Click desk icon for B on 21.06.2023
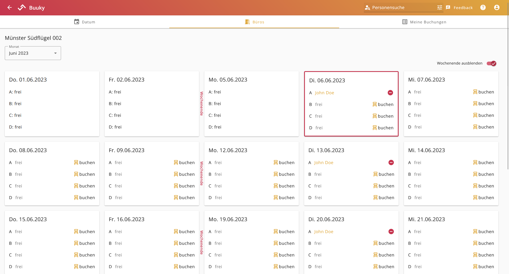The width and height of the screenshot is (509, 274). click(475, 243)
